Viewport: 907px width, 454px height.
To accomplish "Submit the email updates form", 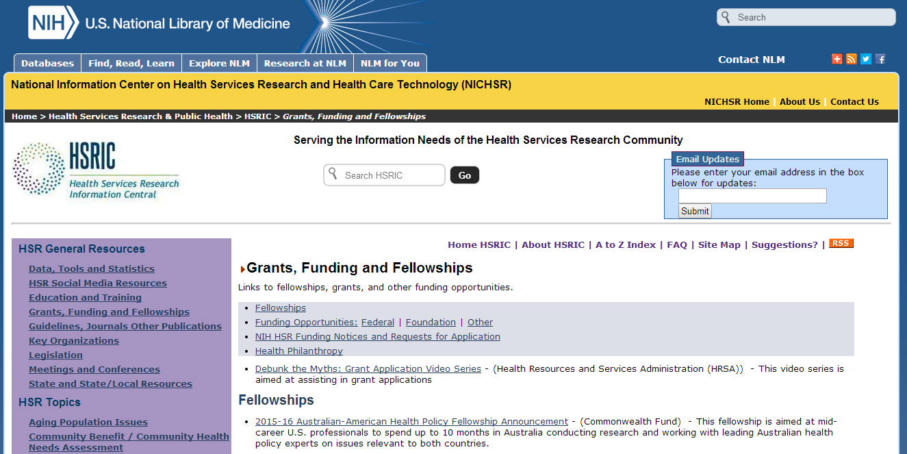I will click(695, 211).
